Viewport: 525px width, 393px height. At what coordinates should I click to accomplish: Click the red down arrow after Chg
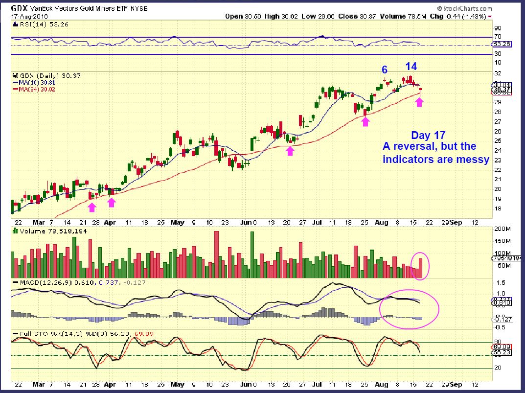(490, 17)
